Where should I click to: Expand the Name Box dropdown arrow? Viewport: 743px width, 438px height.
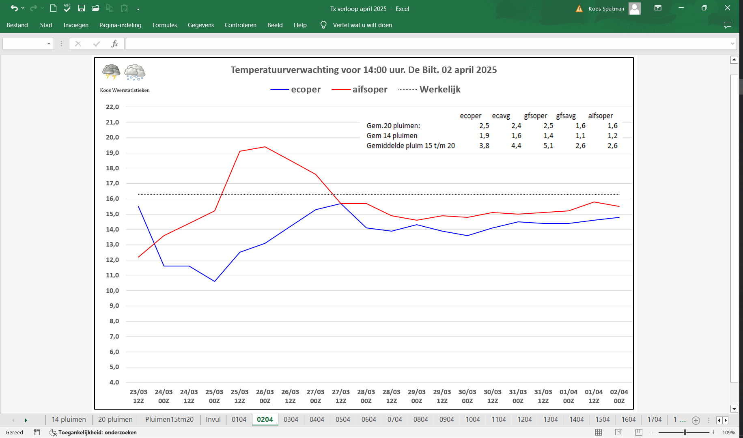pos(49,44)
